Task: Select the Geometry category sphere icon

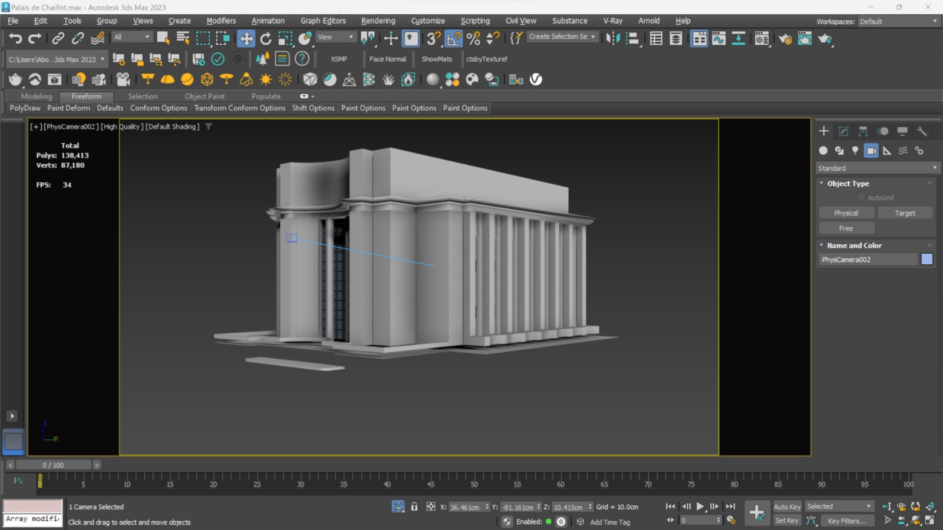Action: 823,151
